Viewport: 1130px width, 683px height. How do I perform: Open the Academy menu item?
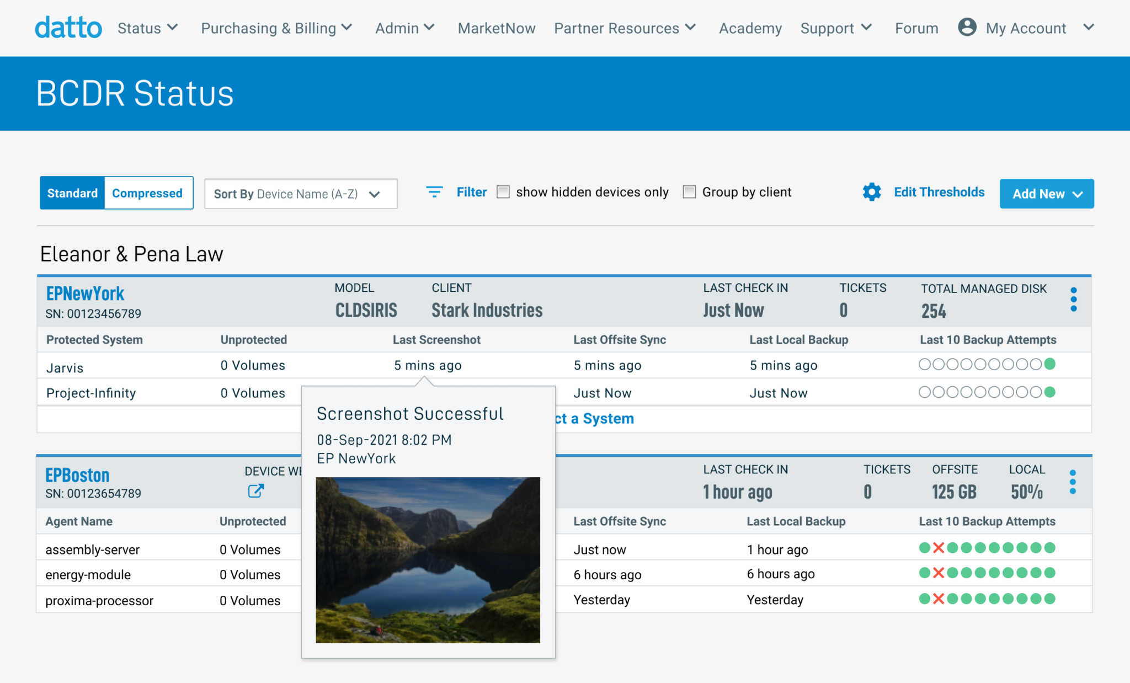coord(749,28)
